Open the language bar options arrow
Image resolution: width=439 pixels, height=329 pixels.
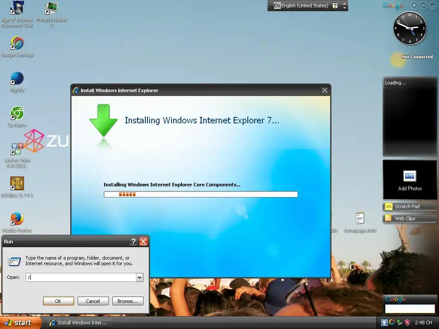(x=345, y=8)
